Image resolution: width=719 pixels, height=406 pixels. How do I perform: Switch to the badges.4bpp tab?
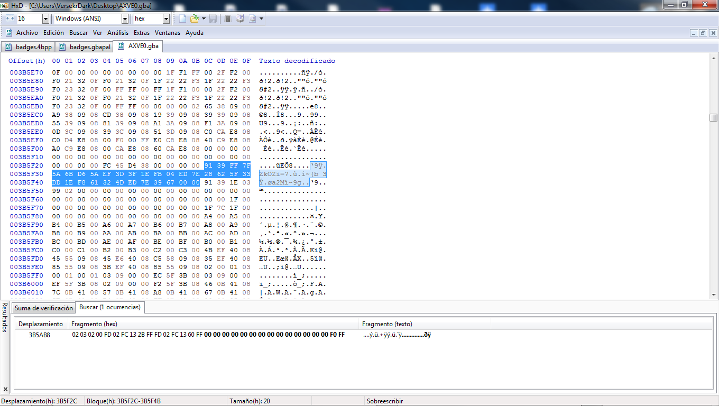pos(29,47)
